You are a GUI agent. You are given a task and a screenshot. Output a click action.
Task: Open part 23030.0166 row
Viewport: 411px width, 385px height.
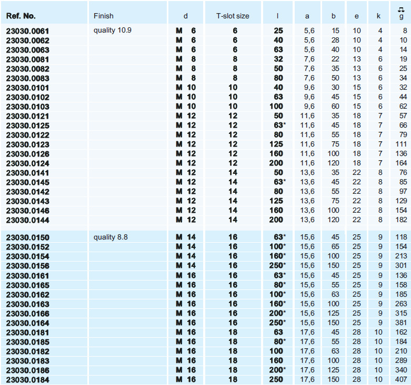[27, 313]
